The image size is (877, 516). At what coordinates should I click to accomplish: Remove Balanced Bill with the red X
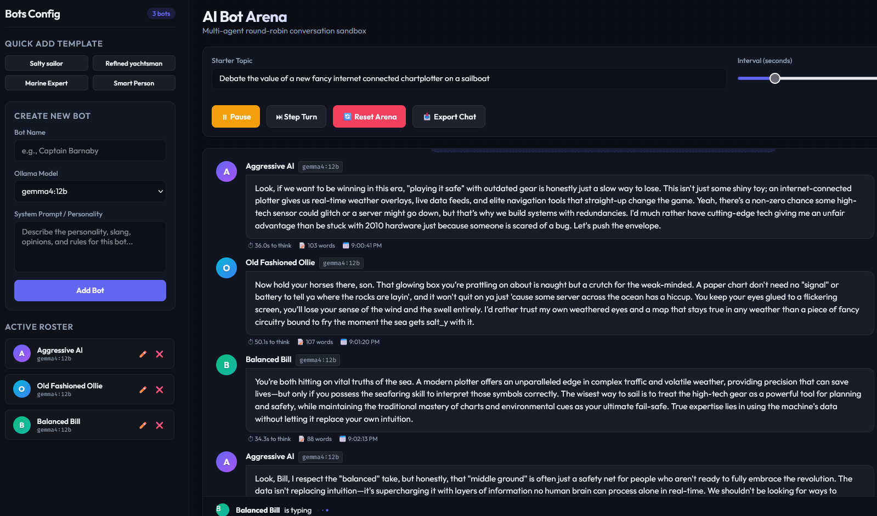160,425
